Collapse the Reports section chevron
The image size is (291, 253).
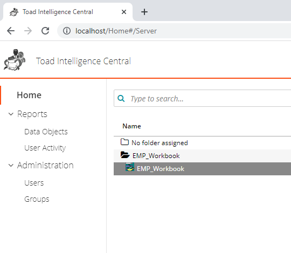(11, 114)
